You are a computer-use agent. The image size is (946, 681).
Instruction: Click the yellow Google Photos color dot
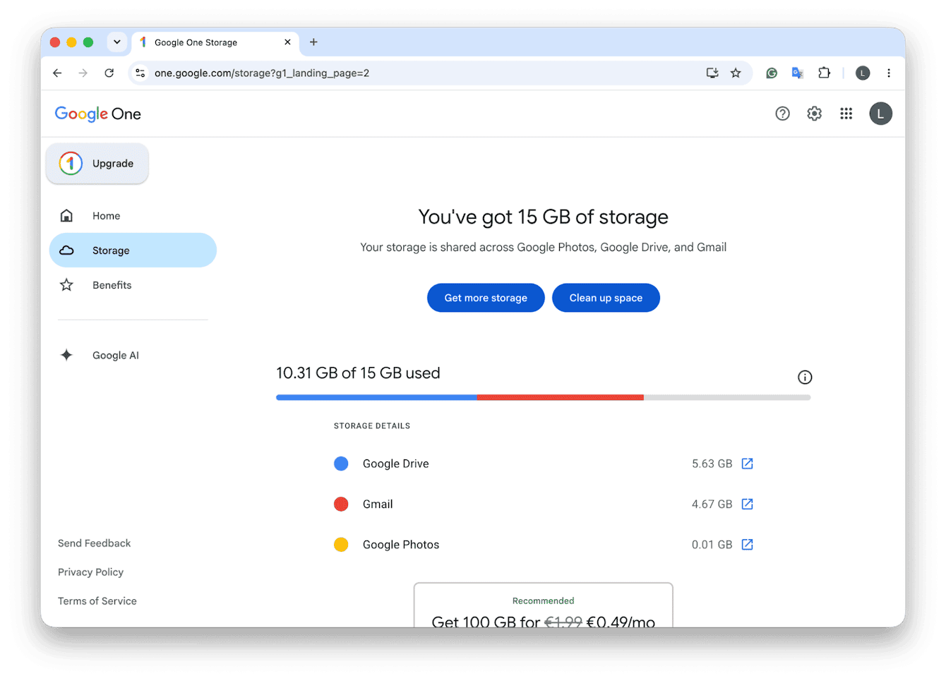click(341, 545)
